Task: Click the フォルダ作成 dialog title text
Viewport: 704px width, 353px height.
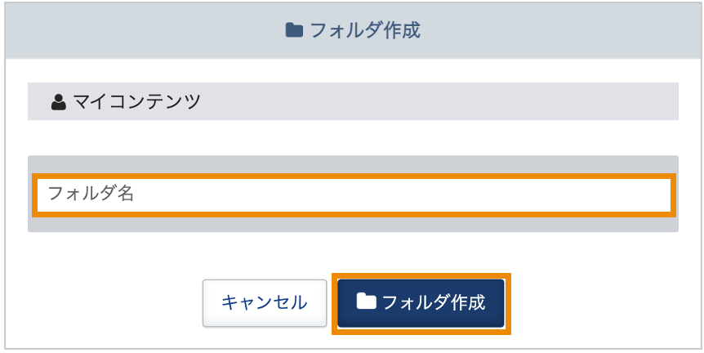Action: [365, 30]
